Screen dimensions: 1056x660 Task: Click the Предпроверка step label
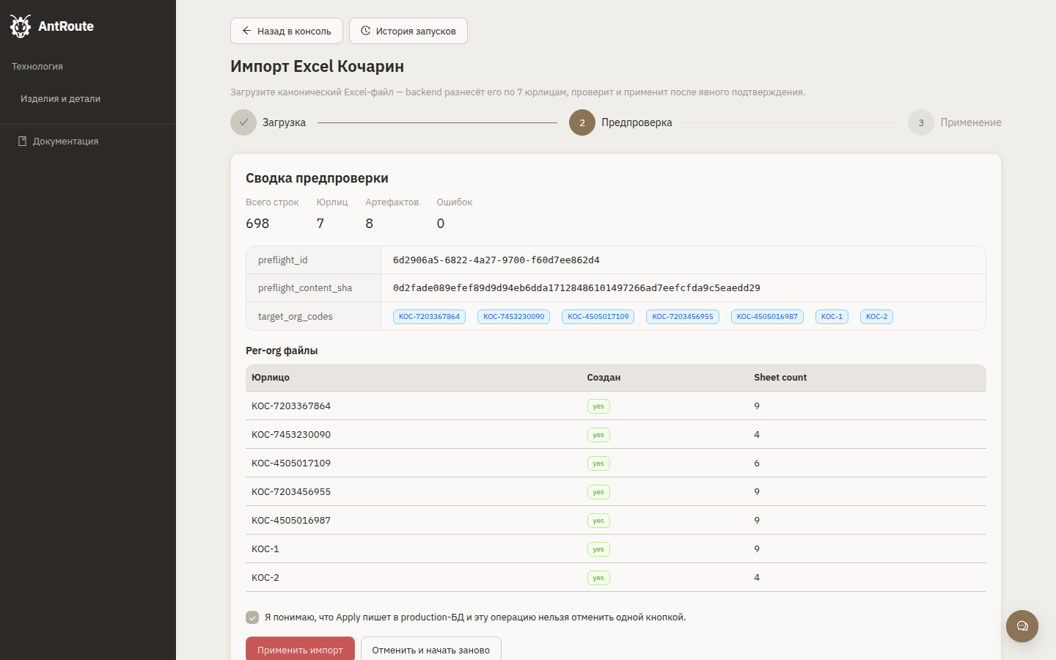click(637, 122)
